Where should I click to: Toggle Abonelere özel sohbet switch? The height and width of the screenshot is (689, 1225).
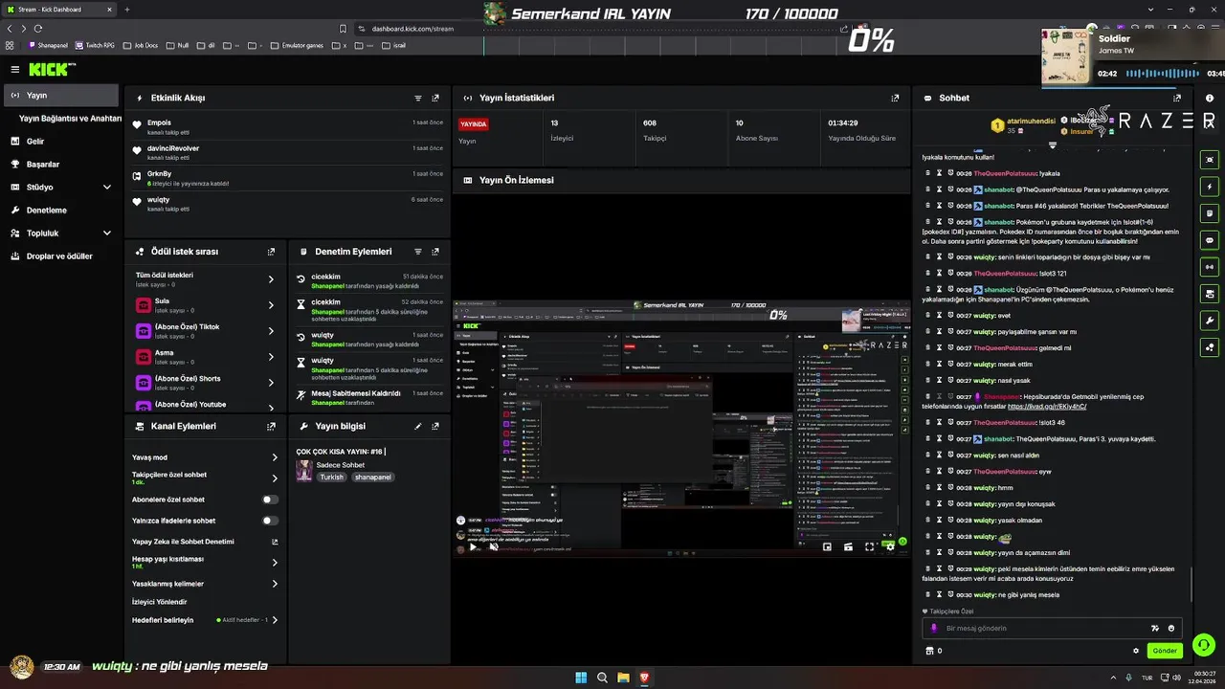271,500
